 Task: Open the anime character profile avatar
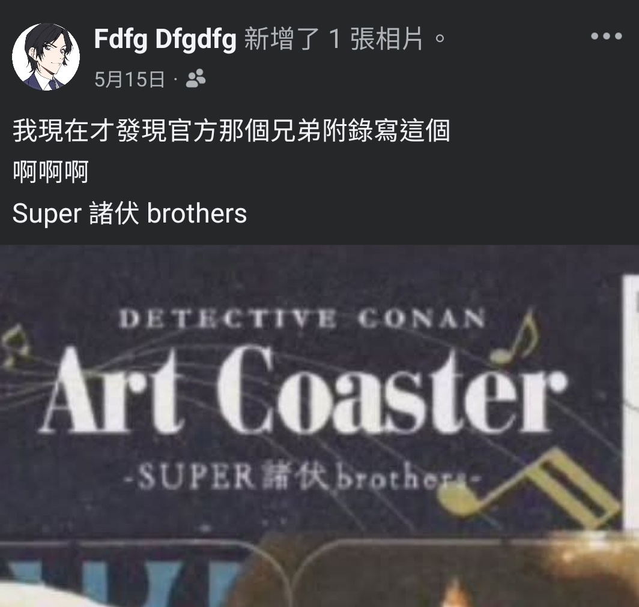click(46, 57)
